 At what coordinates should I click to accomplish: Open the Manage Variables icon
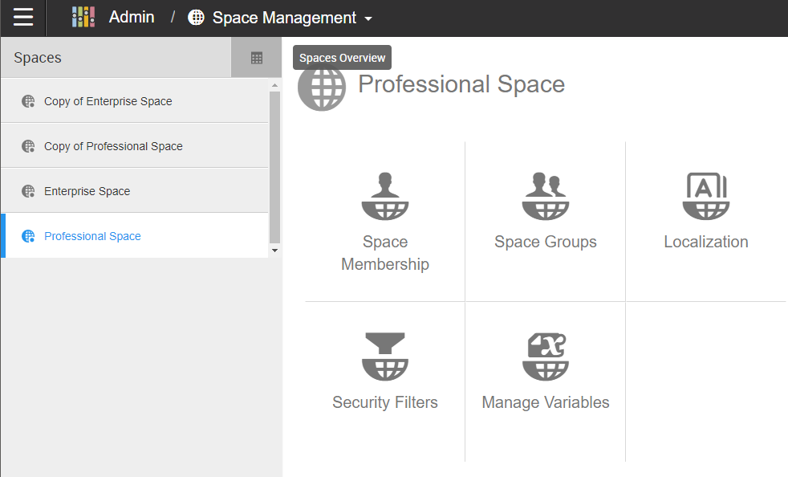tap(546, 357)
